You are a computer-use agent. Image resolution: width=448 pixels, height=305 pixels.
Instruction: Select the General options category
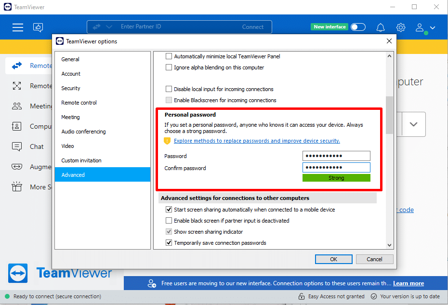tap(102, 59)
